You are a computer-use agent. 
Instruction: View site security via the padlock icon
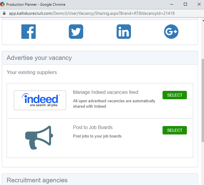pos(4,14)
